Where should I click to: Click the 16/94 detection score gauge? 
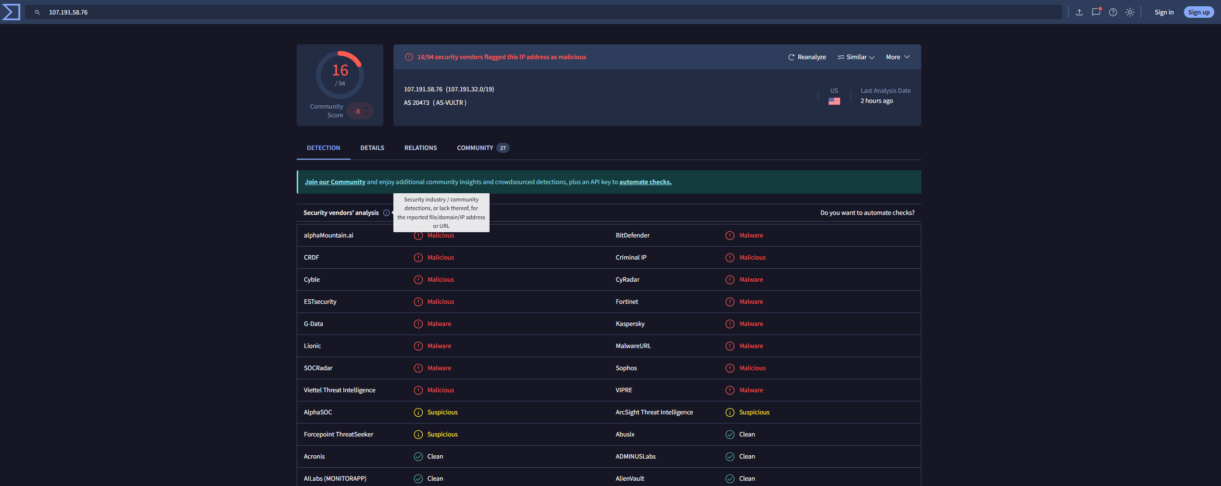click(x=340, y=75)
